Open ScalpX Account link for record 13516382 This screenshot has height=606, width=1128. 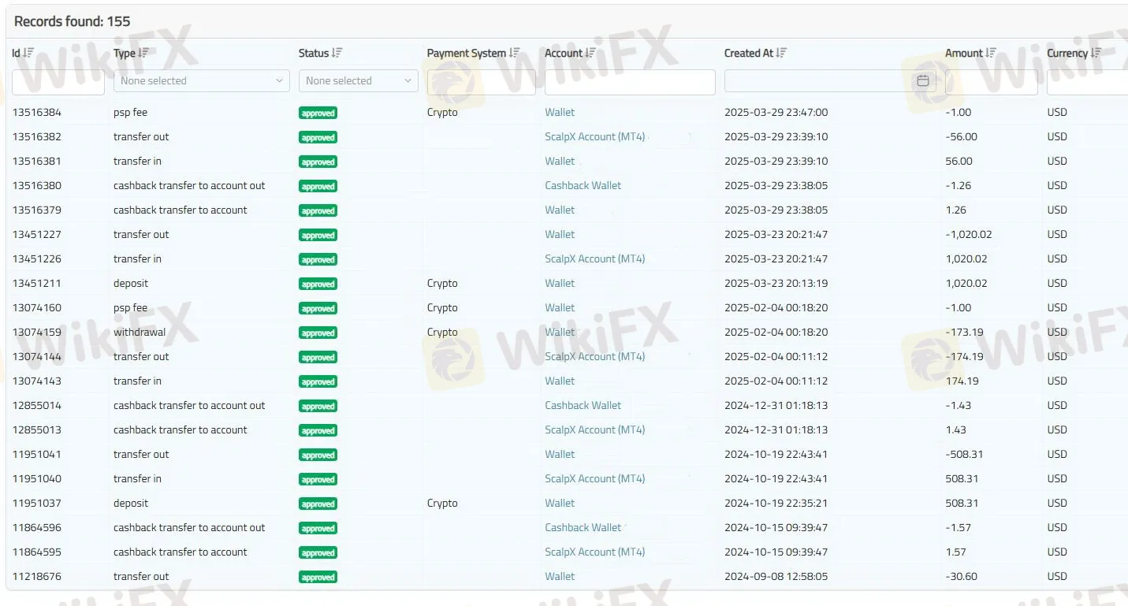595,136
